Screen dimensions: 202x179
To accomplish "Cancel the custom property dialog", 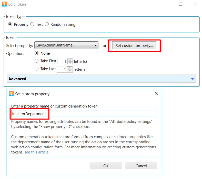I will coord(141,165).
